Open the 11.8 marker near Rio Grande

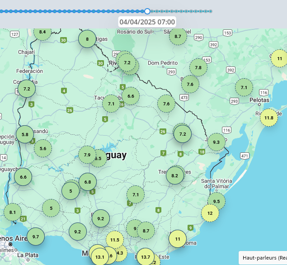(269, 118)
